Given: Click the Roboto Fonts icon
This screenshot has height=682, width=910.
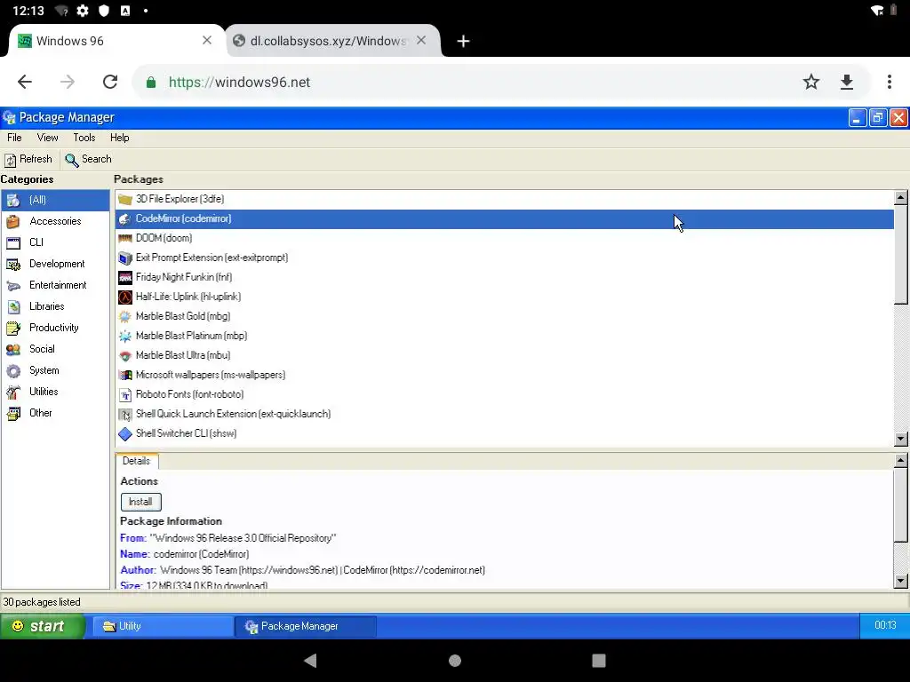Looking at the screenshot, I should [x=124, y=395].
